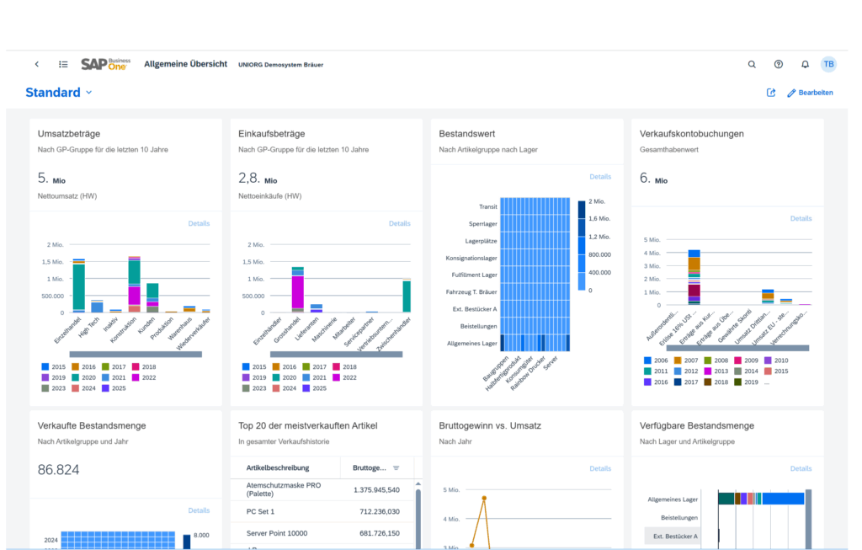The width and height of the screenshot is (862, 550).
Task: Open help via question mark icon
Action: click(778, 64)
